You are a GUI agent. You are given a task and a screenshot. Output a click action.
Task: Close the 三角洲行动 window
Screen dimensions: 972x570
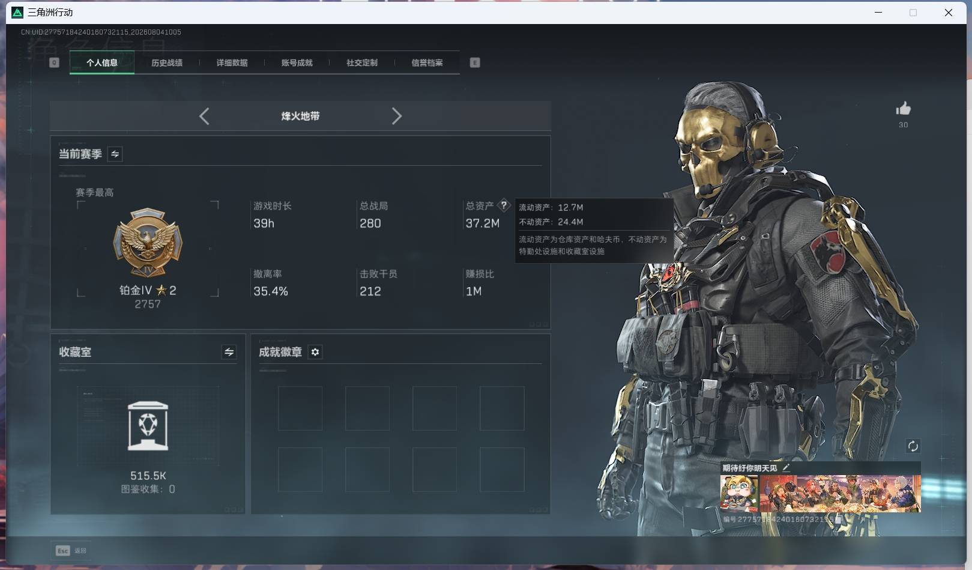coord(949,12)
